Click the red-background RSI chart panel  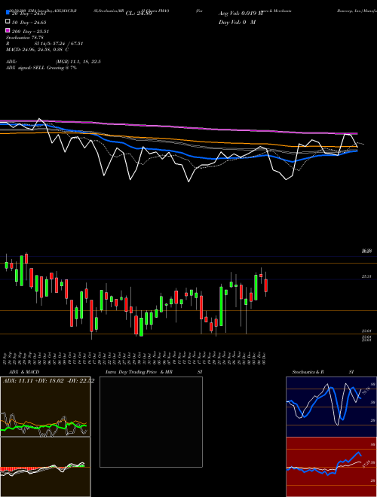[331, 467]
